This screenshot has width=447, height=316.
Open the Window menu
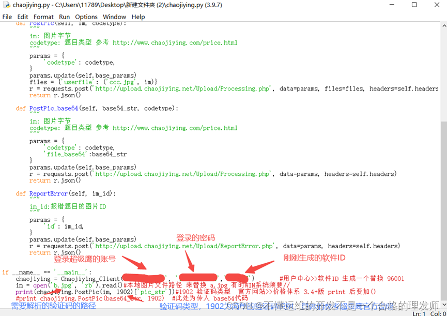[x=114, y=17]
